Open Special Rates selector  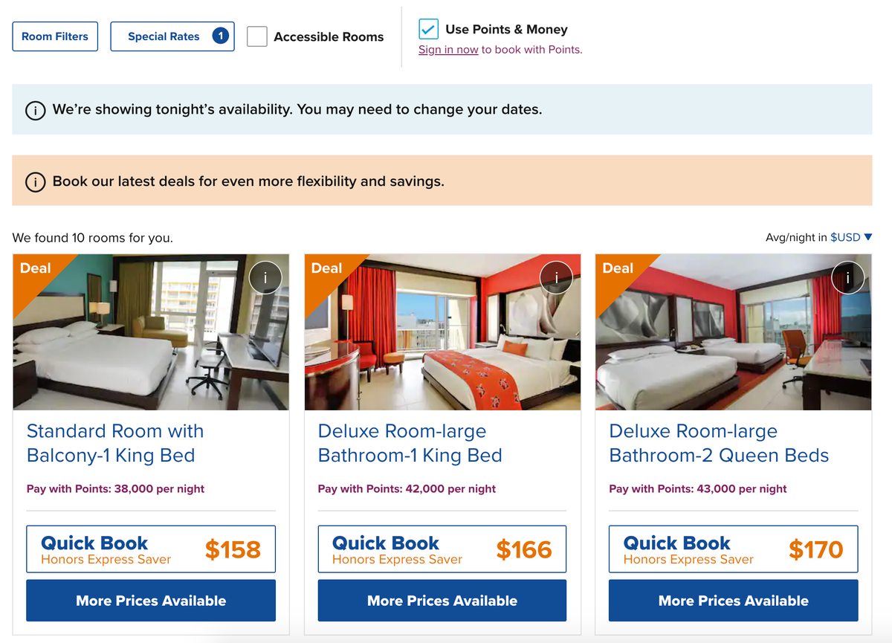tap(164, 36)
